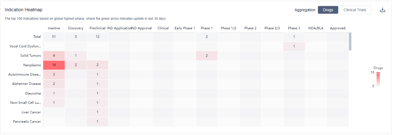Select the Alzheimer Disease row label

click(x=26, y=84)
